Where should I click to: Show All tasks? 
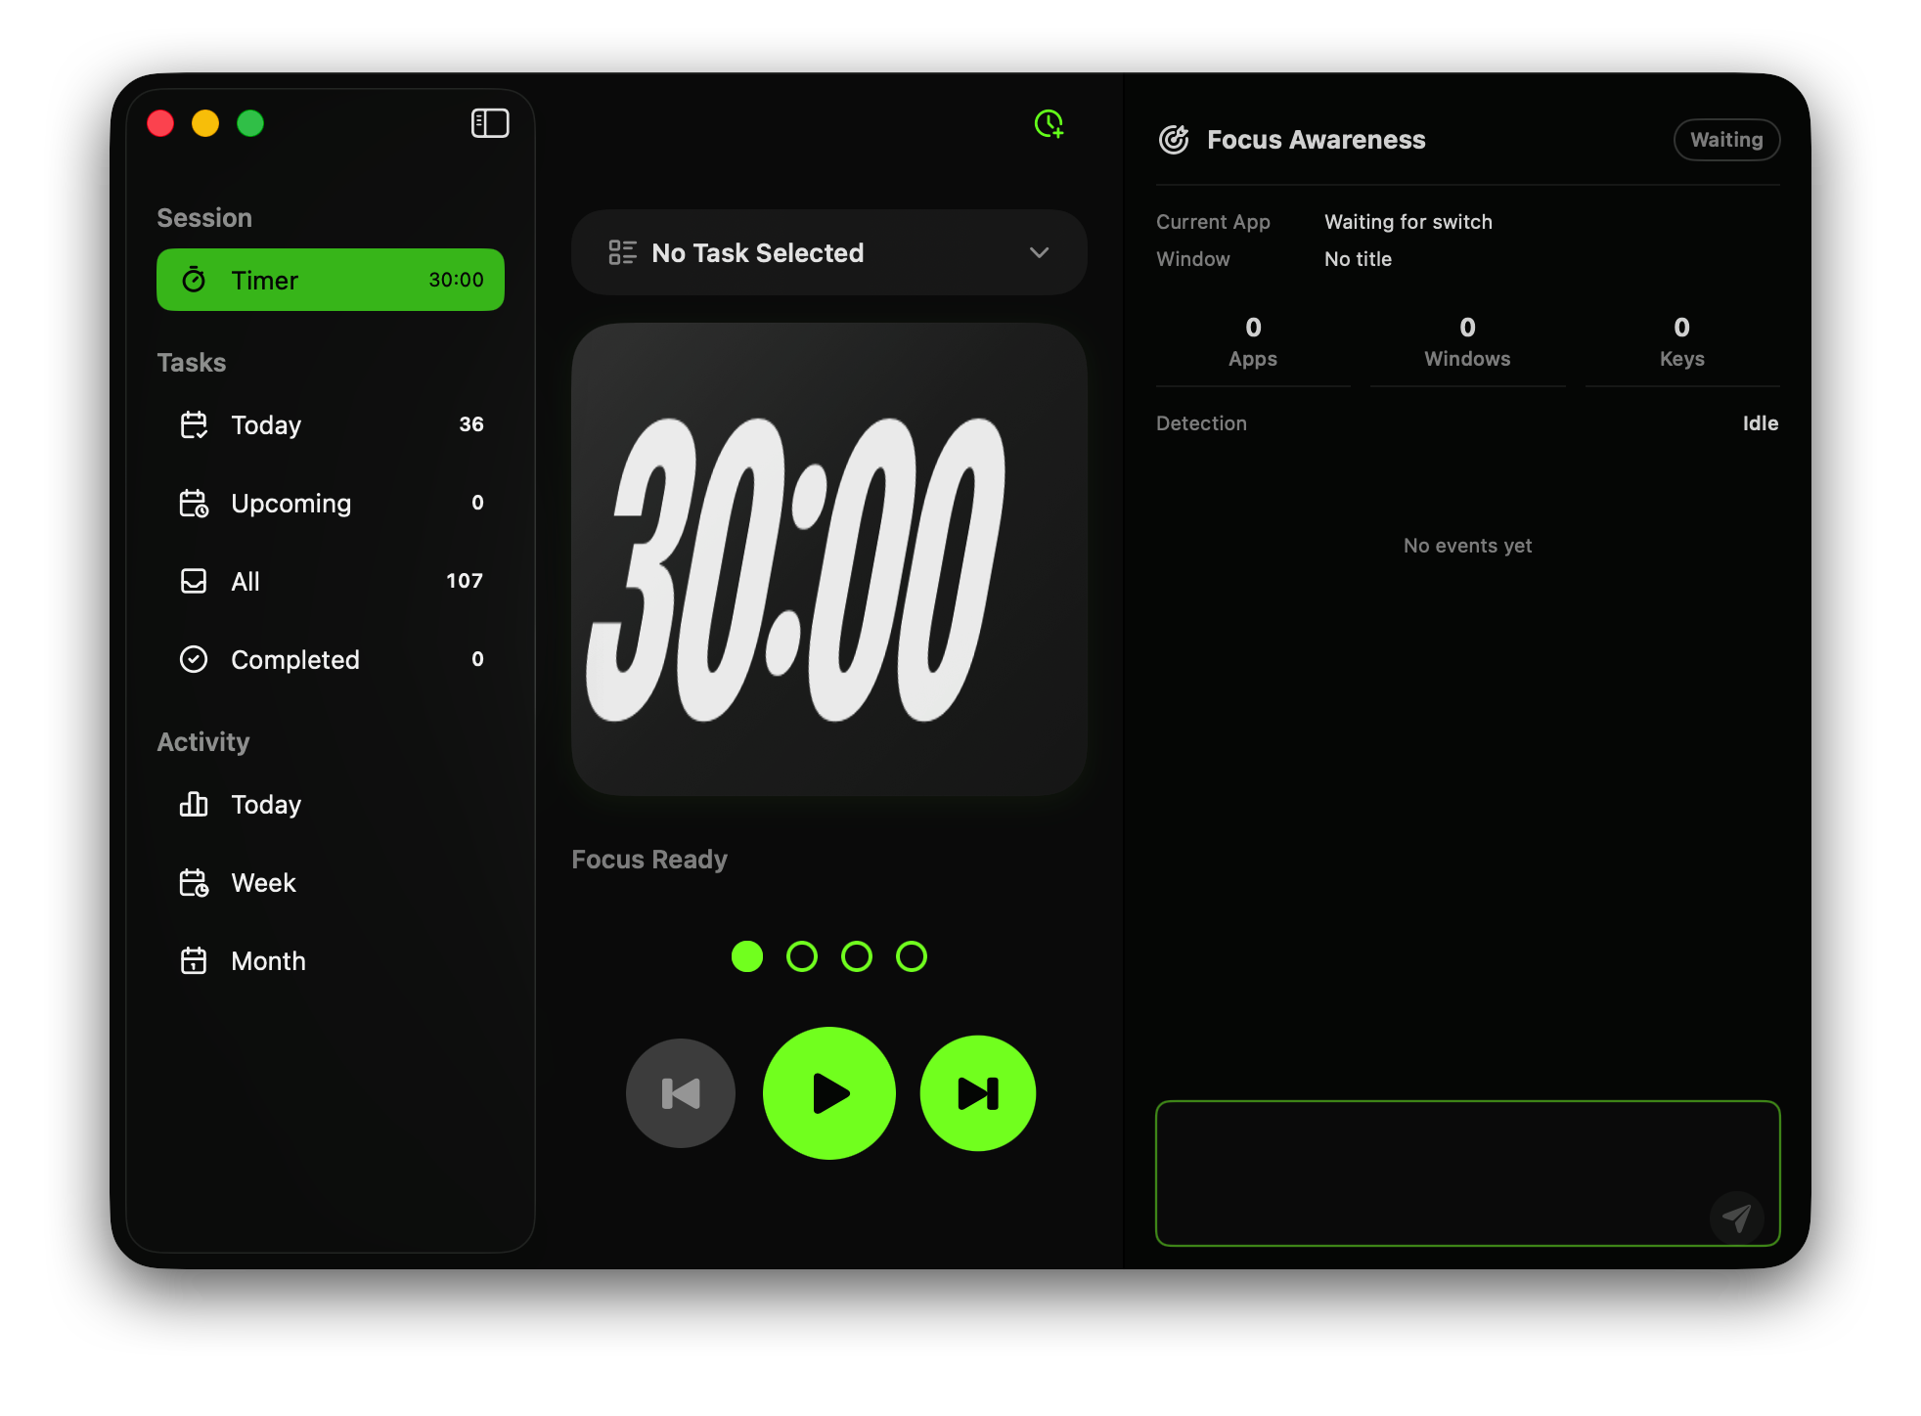coord(331,581)
